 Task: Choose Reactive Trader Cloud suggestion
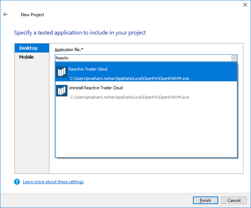pyautogui.click(x=146, y=72)
